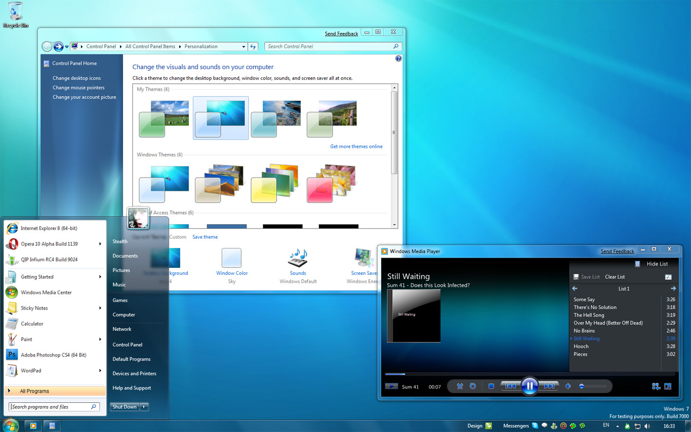This screenshot has height=432, width=691.
Task: Expand the address bar history dropdown
Action: 243,47
